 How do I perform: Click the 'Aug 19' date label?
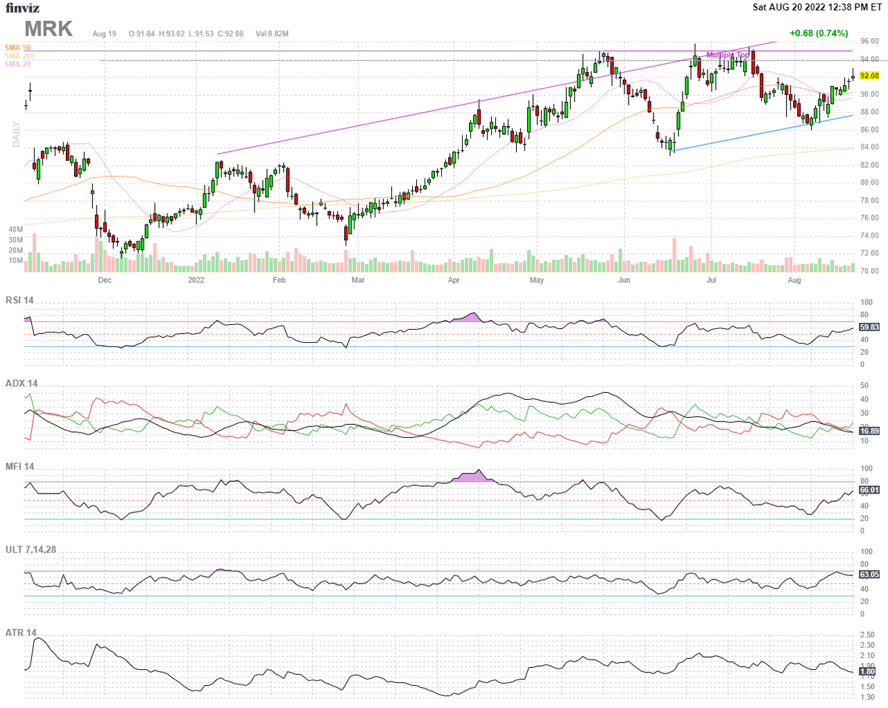pyautogui.click(x=105, y=33)
